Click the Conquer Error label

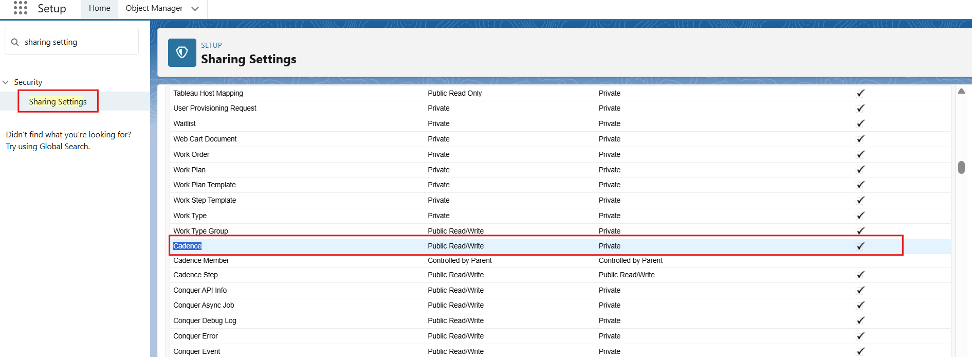tap(195, 336)
